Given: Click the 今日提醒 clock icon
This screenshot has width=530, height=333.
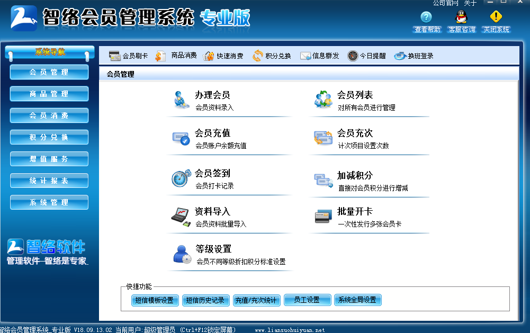Looking at the screenshot, I should pyautogui.click(x=353, y=56).
